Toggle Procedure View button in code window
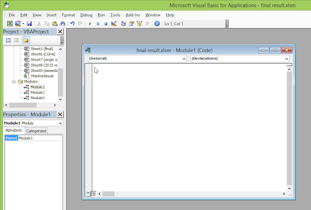The image size is (311, 210). click(87, 193)
